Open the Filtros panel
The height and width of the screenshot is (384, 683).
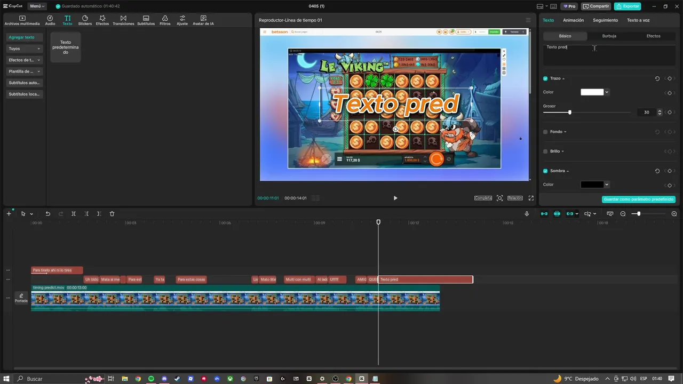tap(165, 20)
